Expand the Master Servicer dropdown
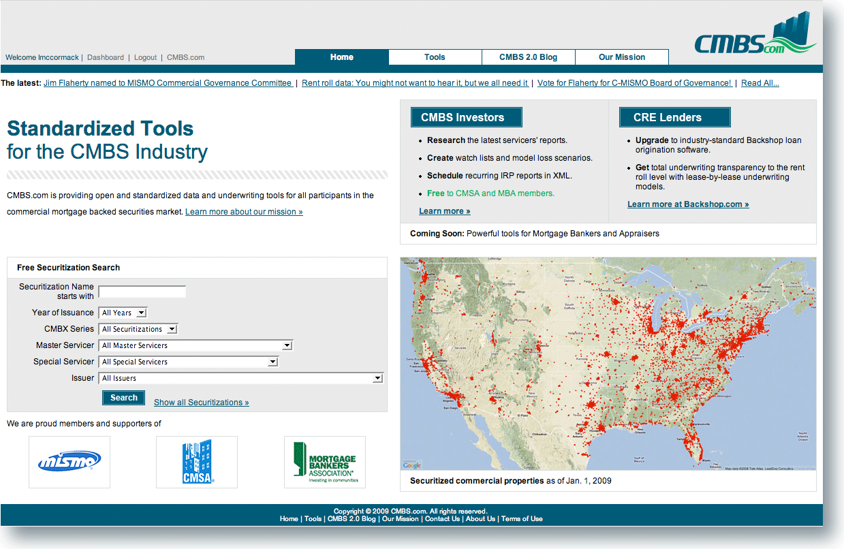This screenshot has height=549, width=844. (196, 345)
